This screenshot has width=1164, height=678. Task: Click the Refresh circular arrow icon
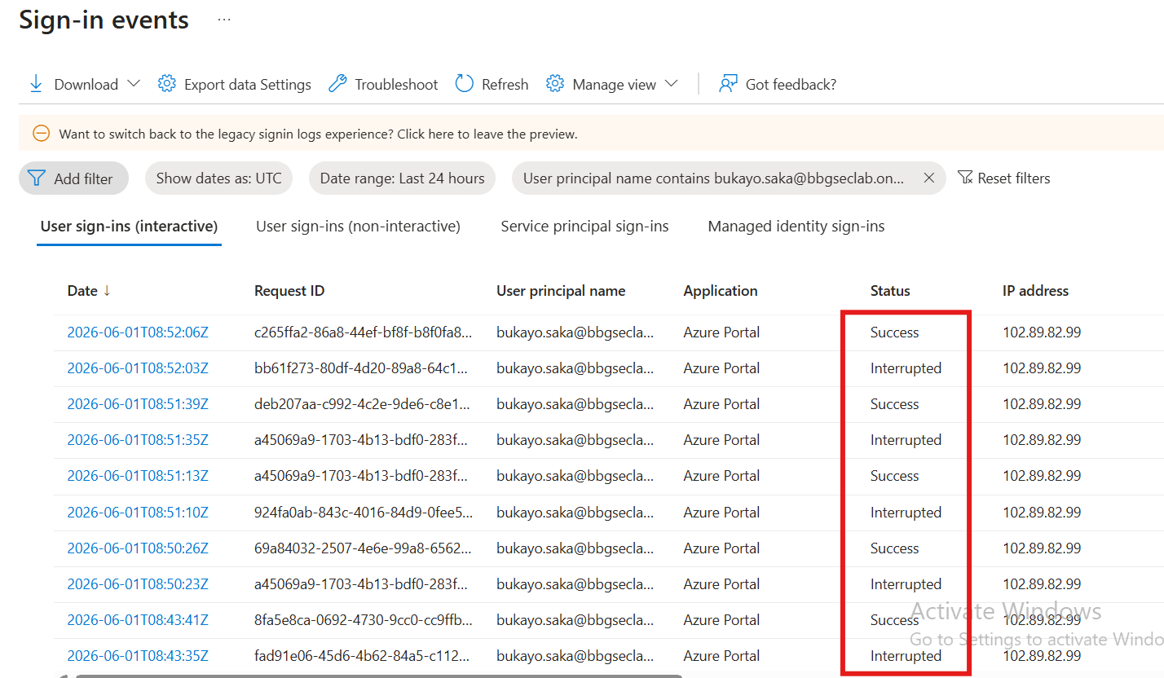point(465,84)
